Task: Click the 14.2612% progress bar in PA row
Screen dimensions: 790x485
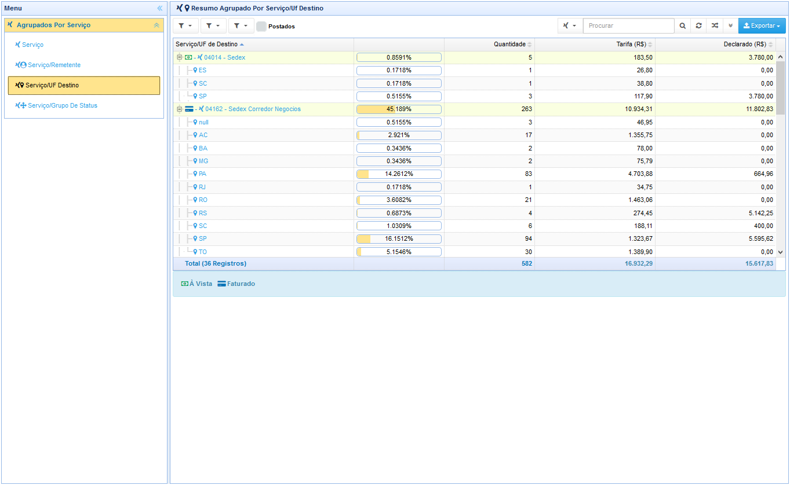Action: [399, 174]
